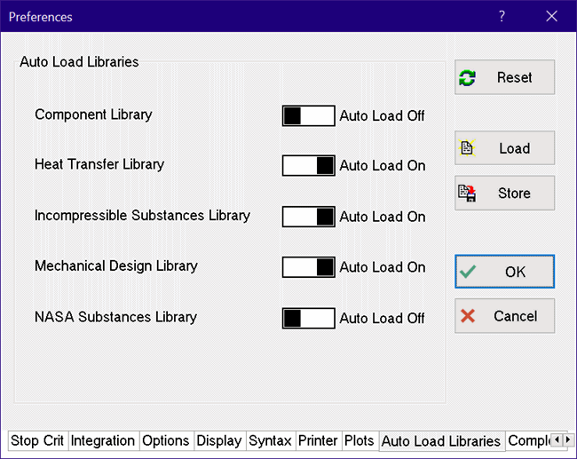Click the green OK checkmark icon
The width and height of the screenshot is (577, 459).
pyautogui.click(x=468, y=272)
